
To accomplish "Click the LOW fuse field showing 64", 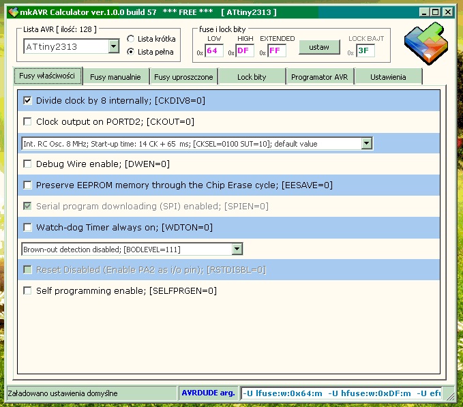I will pyautogui.click(x=214, y=50).
